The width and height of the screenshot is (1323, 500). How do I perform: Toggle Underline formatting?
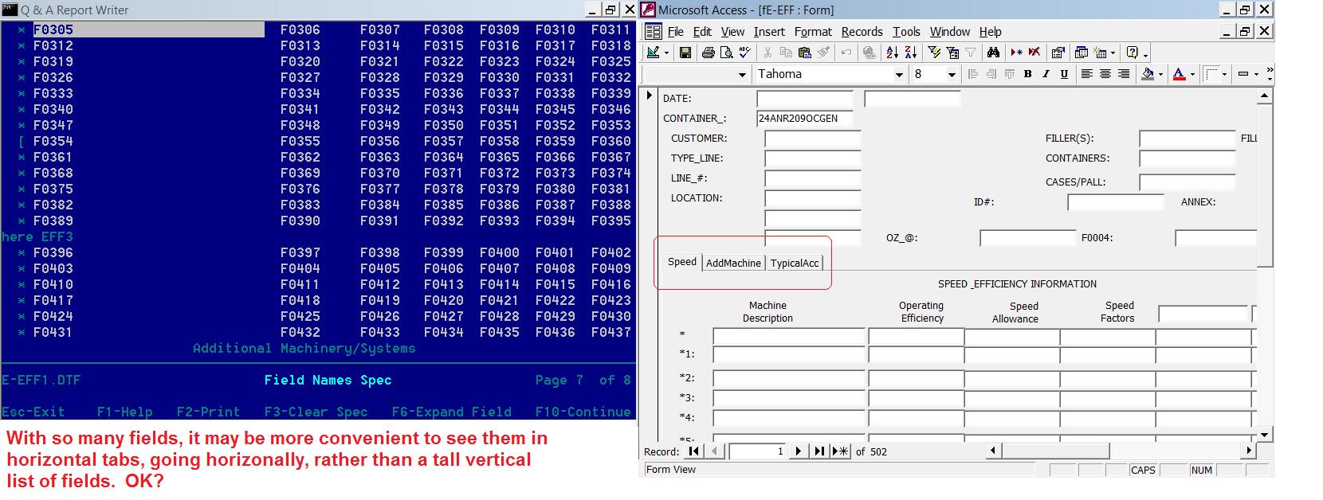coord(1063,74)
